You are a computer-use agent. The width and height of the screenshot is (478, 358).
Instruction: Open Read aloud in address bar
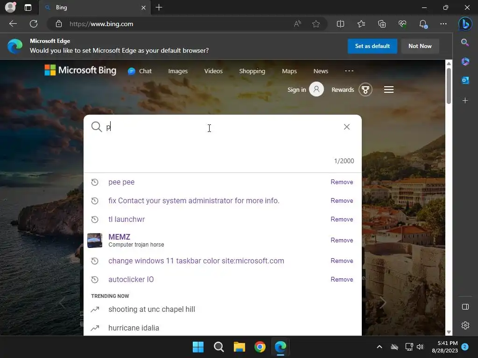point(297,24)
